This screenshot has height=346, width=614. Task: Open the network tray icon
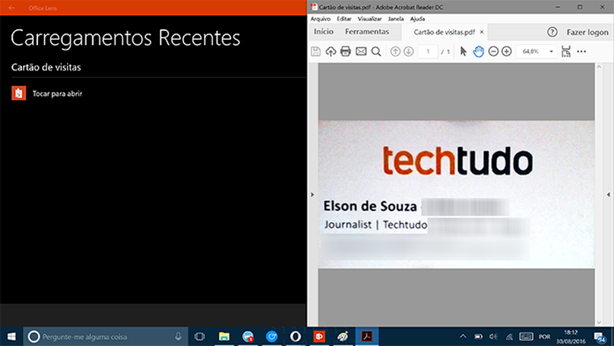coord(509,337)
